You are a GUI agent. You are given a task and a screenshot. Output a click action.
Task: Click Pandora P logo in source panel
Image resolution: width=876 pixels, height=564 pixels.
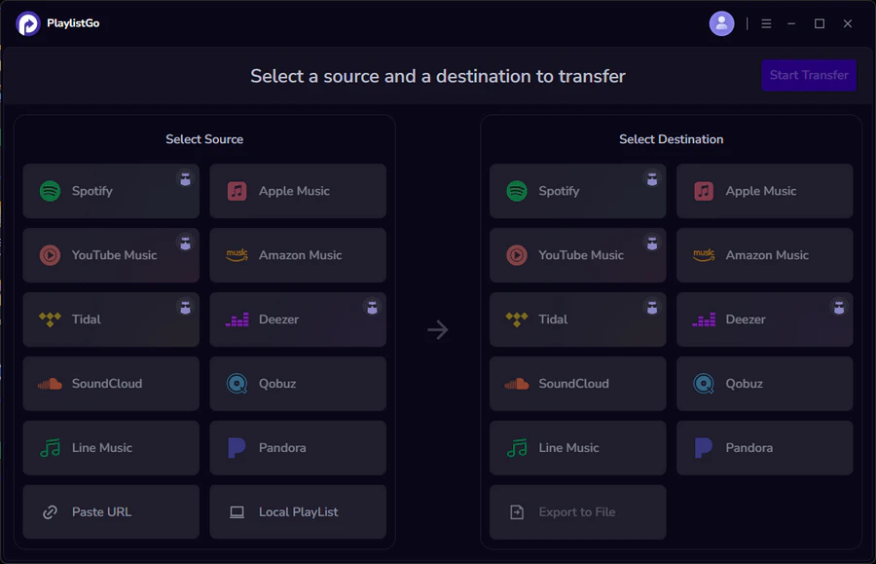[x=237, y=448]
